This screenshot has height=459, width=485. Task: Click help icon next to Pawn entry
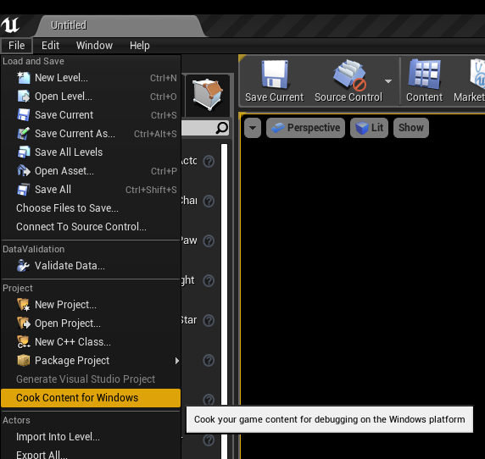[209, 241]
